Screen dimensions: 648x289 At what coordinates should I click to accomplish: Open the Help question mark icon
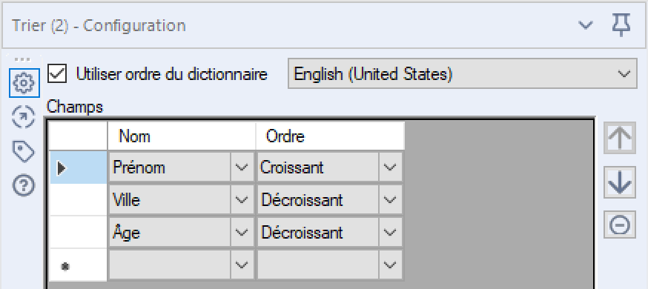(24, 185)
